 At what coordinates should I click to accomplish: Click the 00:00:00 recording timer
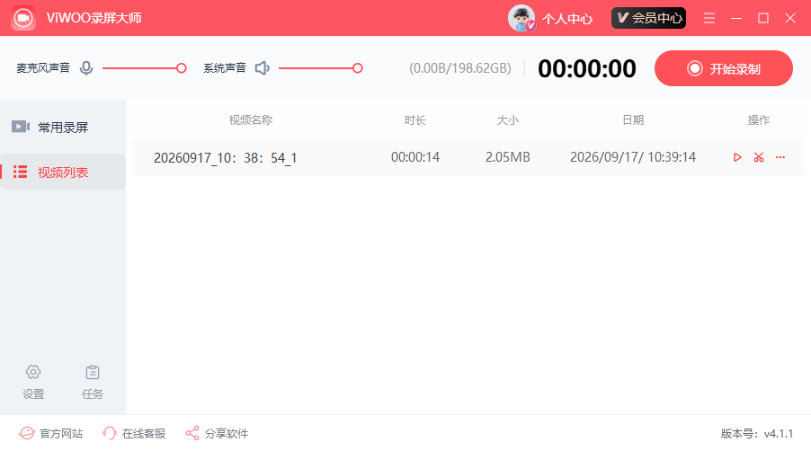pyautogui.click(x=587, y=68)
